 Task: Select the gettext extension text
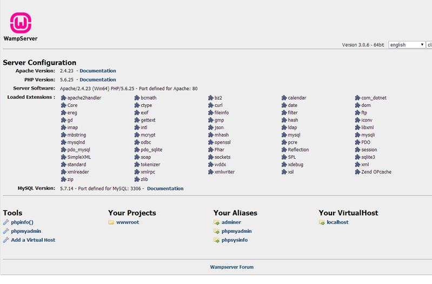(148, 120)
